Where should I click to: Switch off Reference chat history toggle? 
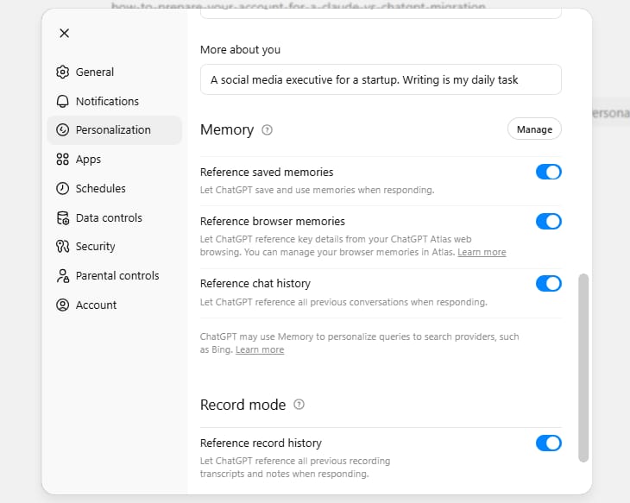(548, 284)
